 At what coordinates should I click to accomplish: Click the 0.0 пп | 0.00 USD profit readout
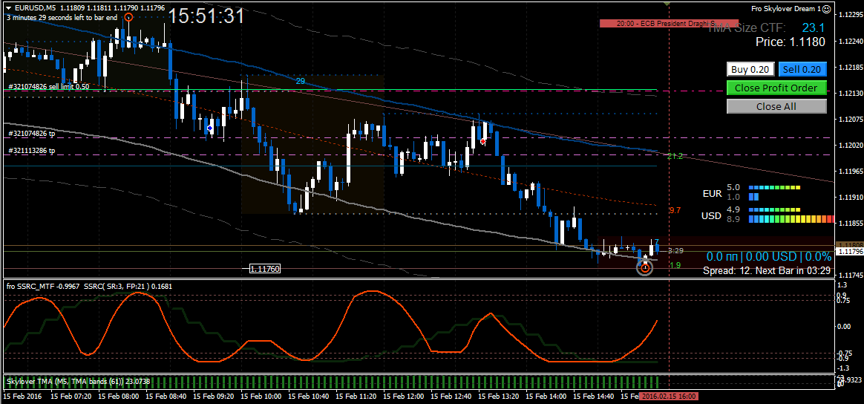769,257
